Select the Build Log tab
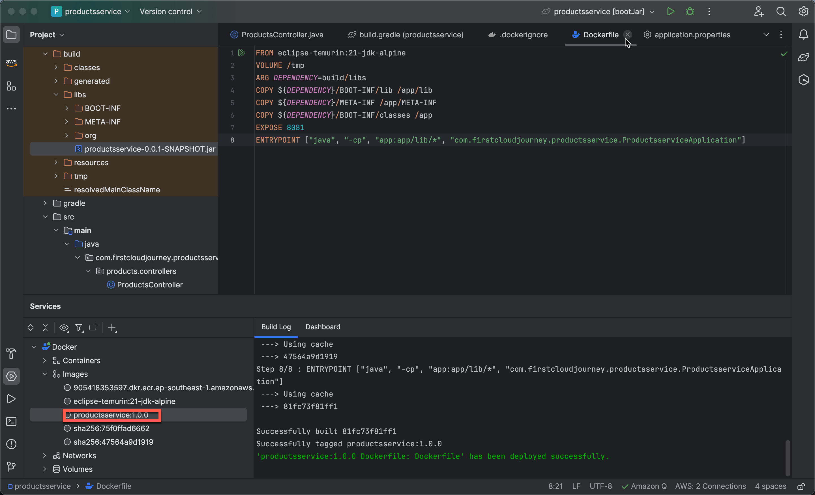Viewport: 815px width, 495px height. (276, 327)
